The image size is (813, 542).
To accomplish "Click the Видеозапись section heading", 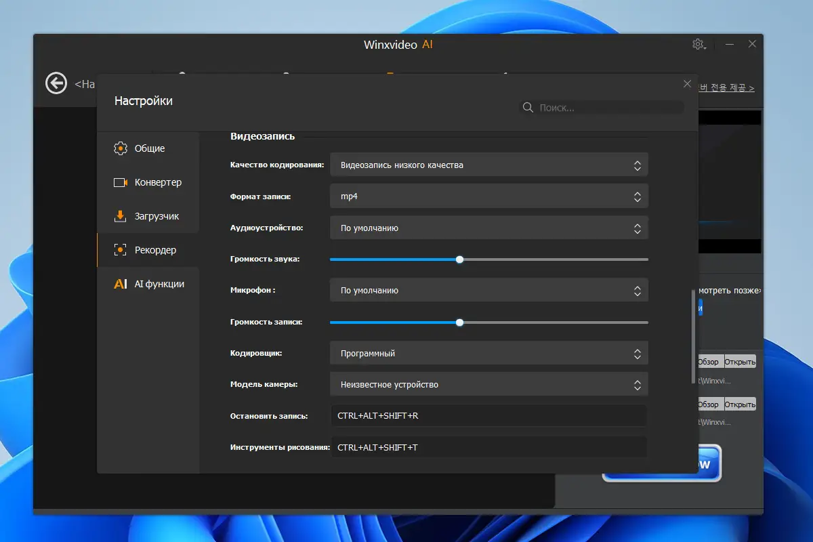I will coord(262,136).
